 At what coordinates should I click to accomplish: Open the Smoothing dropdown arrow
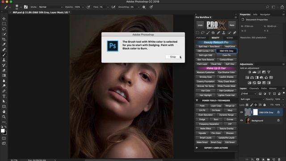139,7
